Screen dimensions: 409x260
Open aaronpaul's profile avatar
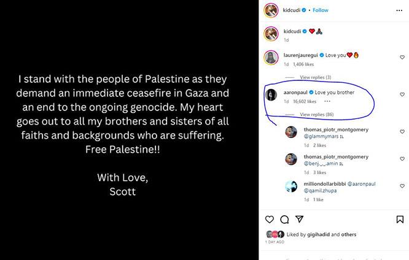coord(270,94)
